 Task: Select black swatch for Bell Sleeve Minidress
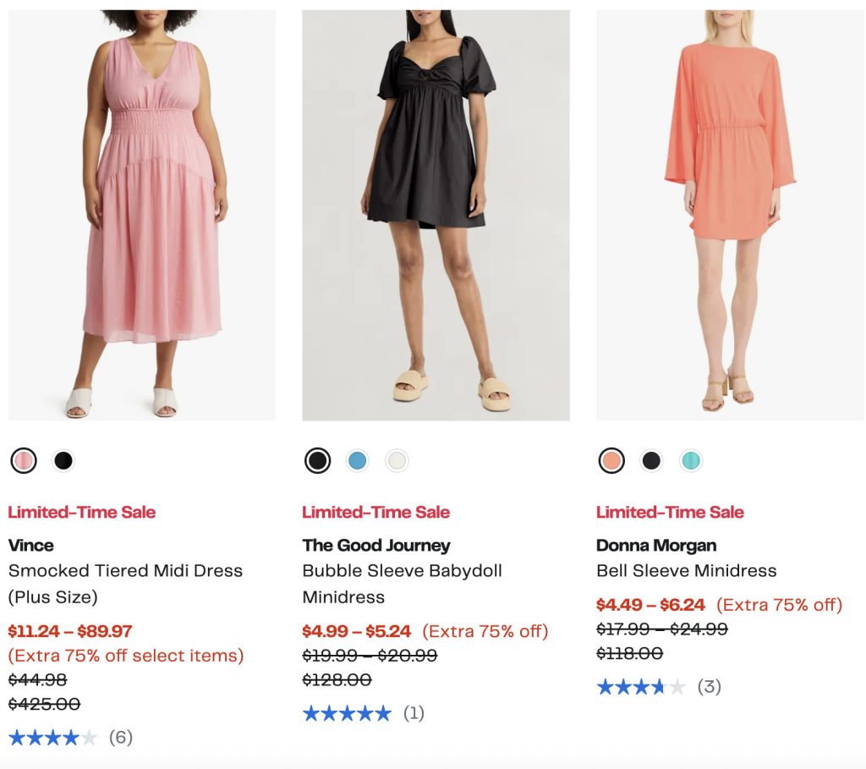[x=651, y=461]
